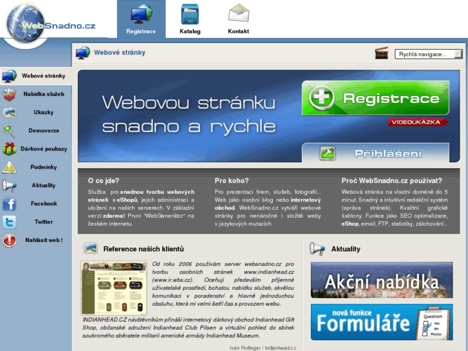
Task: Click the Aktuality megaphone icon in content
Action: click(x=317, y=249)
